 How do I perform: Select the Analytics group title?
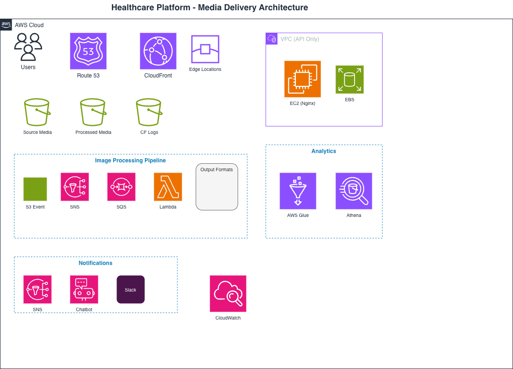pos(324,151)
